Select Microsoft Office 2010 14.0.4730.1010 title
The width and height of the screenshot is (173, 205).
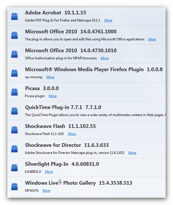pyautogui.click(x=71, y=51)
